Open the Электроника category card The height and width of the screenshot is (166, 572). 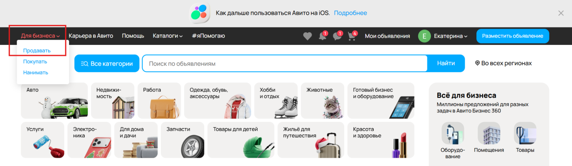(x=89, y=140)
